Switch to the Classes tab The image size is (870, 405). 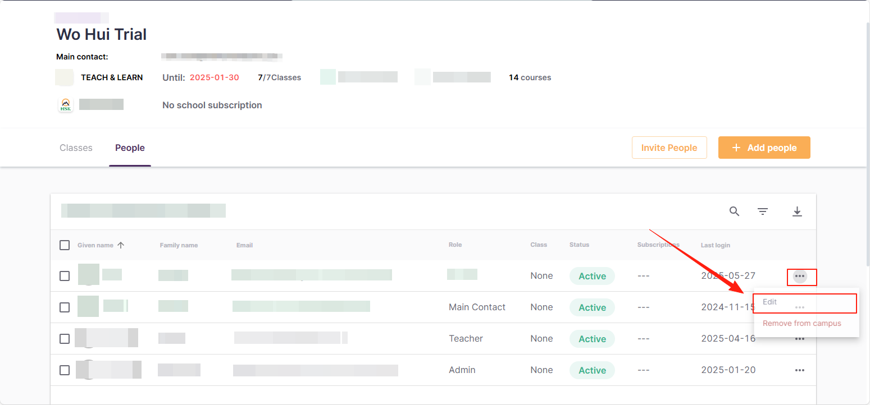pyautogui.click(x=76, y=148)
